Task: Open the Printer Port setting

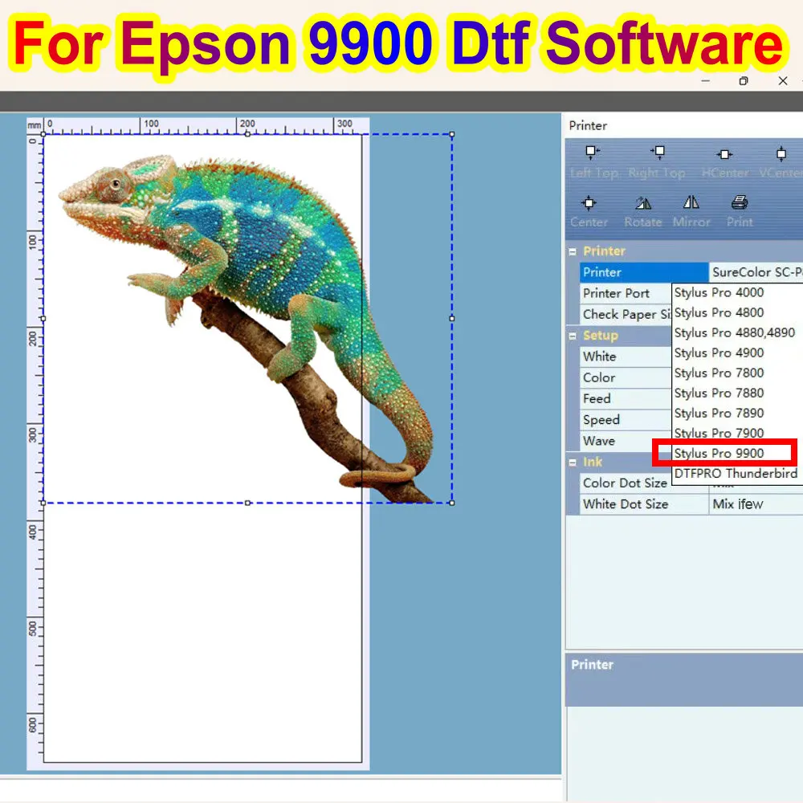Action: tap(624, 293)
